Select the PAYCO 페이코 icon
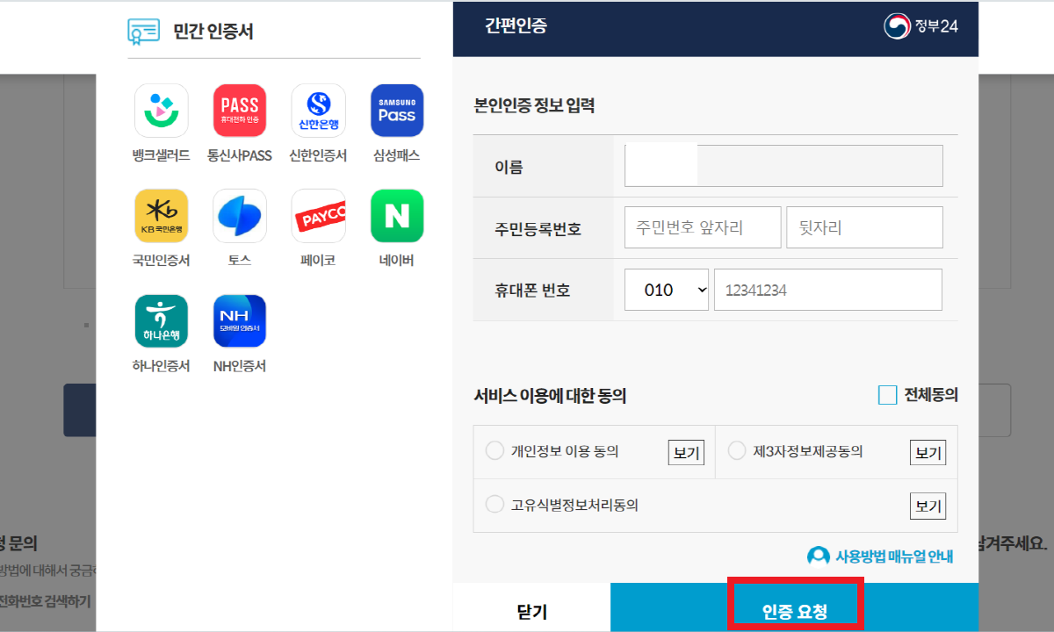The height and width of the screenshot is (632, 1054). [318, 216]
